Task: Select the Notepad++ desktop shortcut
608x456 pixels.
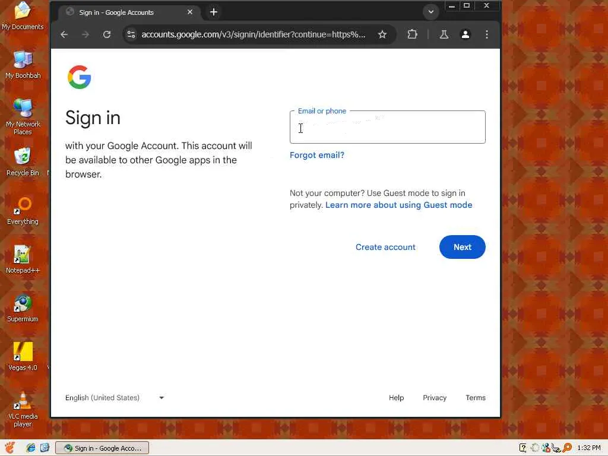Action: tap(23, 259)
